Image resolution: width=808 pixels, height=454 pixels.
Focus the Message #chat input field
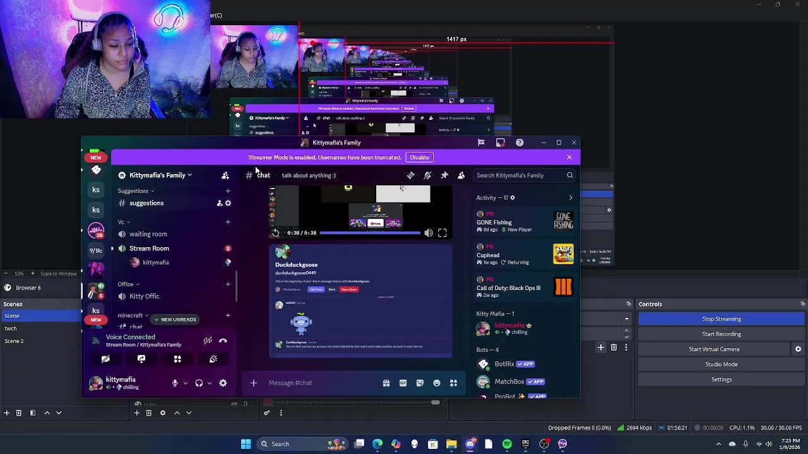[322, 383]
